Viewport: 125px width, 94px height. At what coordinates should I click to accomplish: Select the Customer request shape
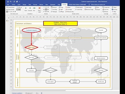31,30
